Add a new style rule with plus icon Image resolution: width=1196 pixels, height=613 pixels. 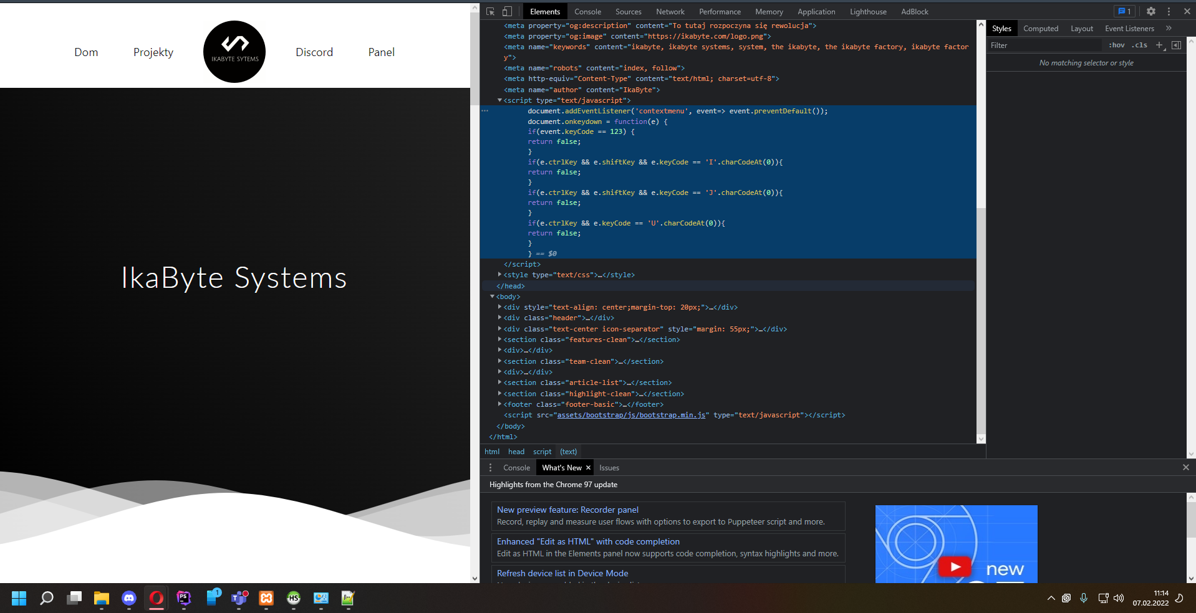1159,45
